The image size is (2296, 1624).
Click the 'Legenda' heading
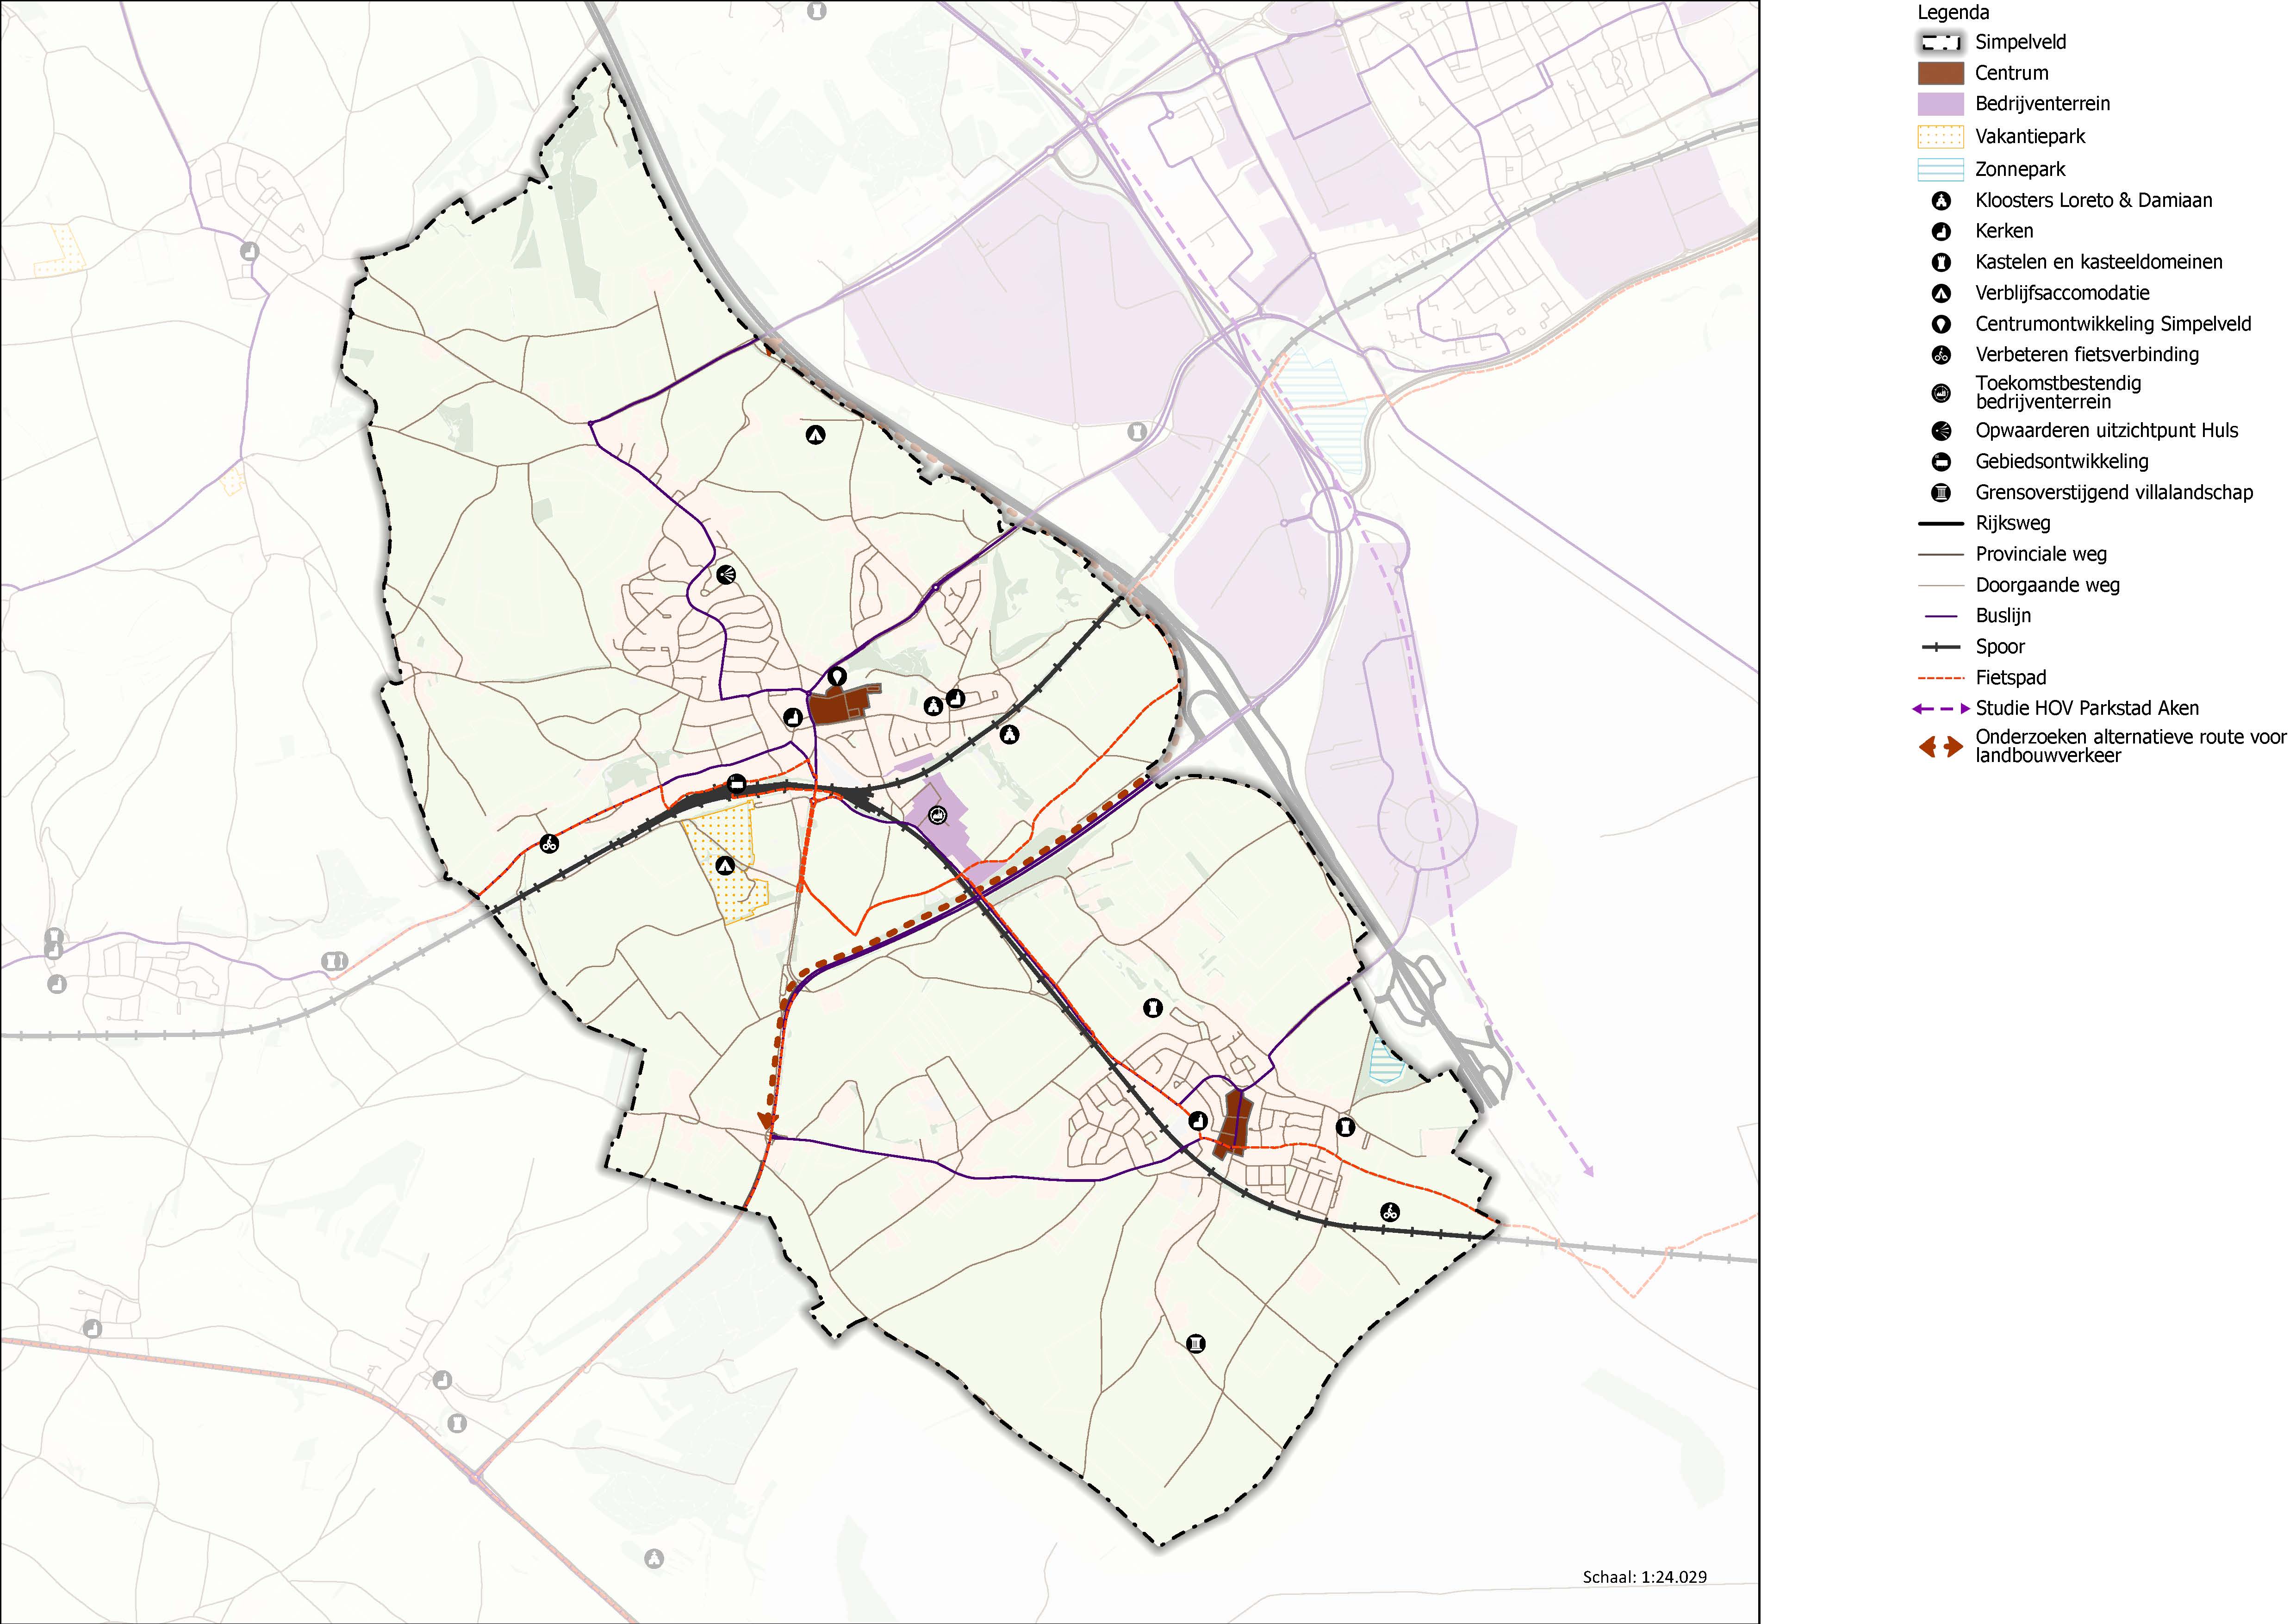[x=1953, y=13]
